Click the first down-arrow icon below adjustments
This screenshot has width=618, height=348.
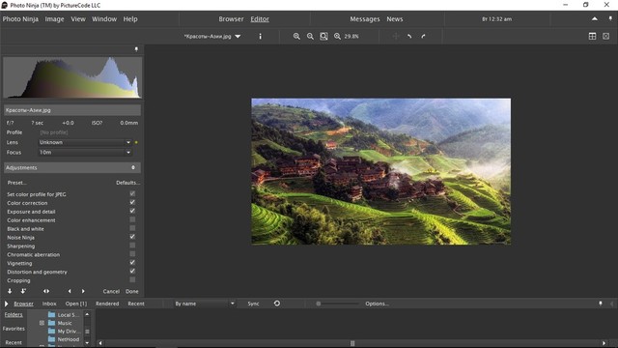point(10,291)
